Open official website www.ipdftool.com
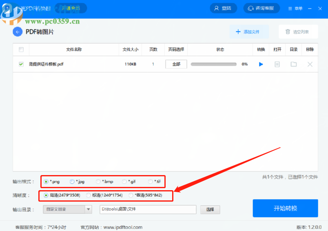 [x=123, y=227]
